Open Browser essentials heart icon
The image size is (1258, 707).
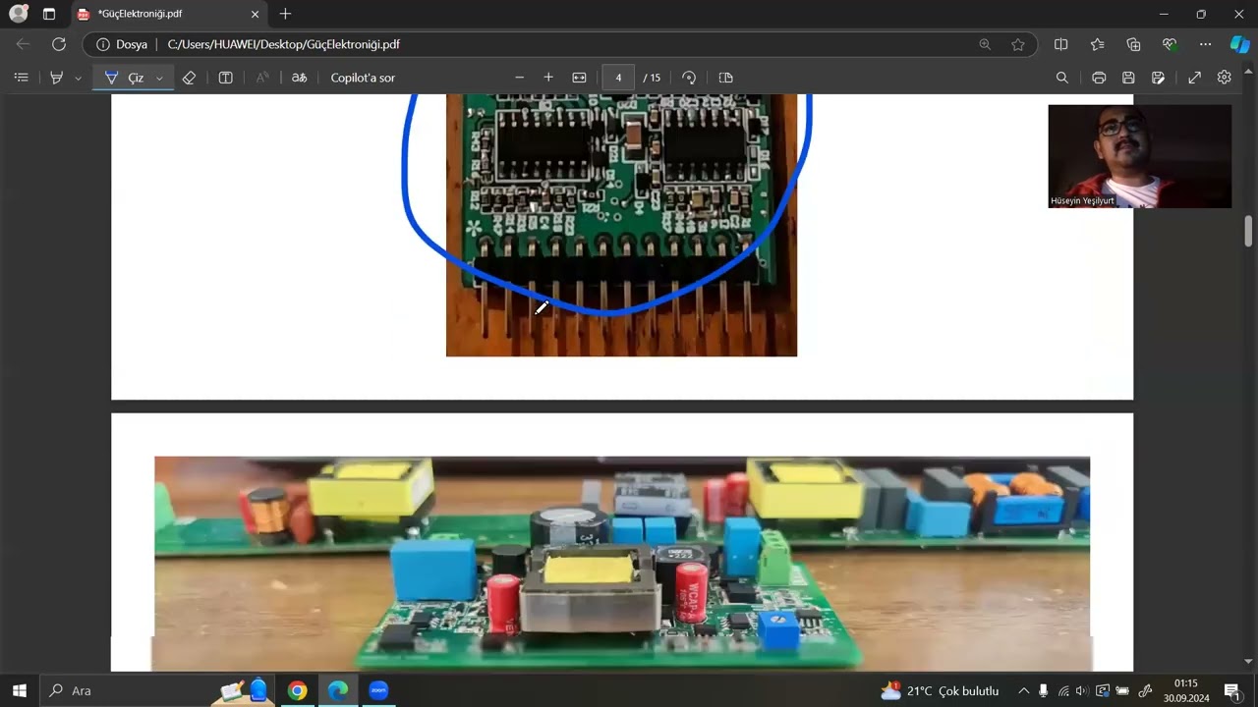pos(1170,44)
